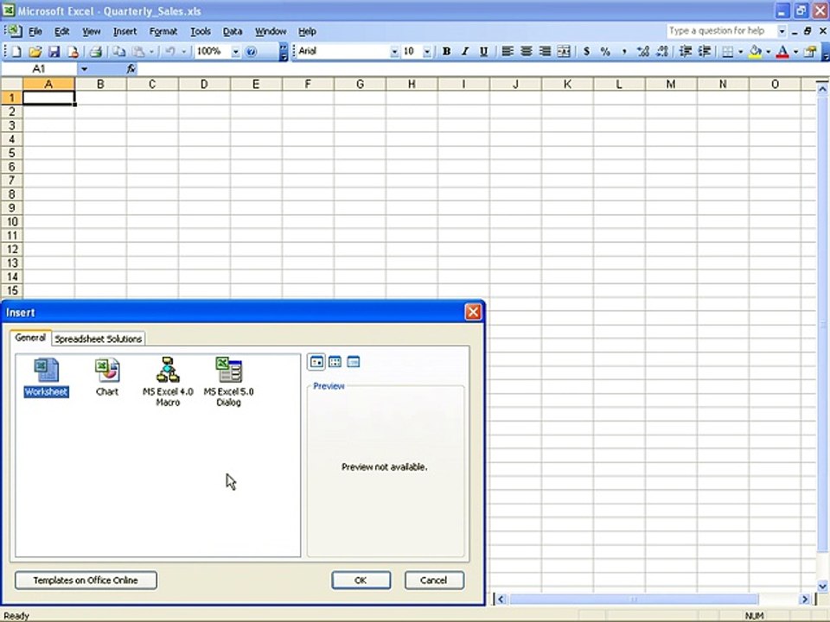Click the Print icon
This screenshot has height=622, width=830.
click(x=95, y=51)
